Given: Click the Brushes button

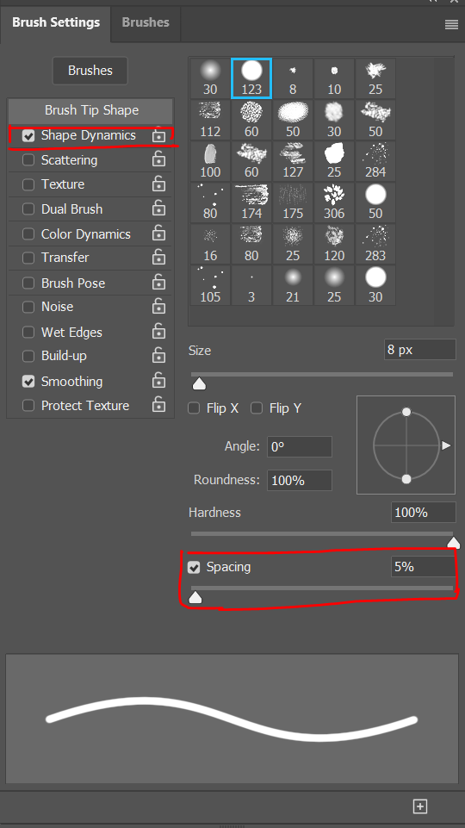Looking at the screenshot, I should pyautogui.click(x=90, y=71).
